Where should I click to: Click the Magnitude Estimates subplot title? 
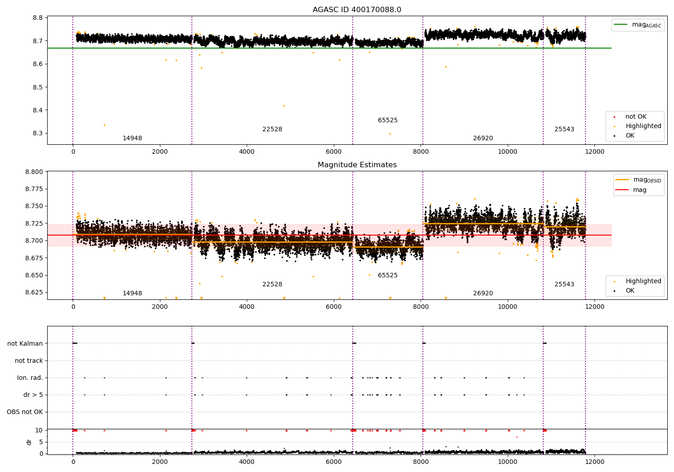(x=357, y=165)
